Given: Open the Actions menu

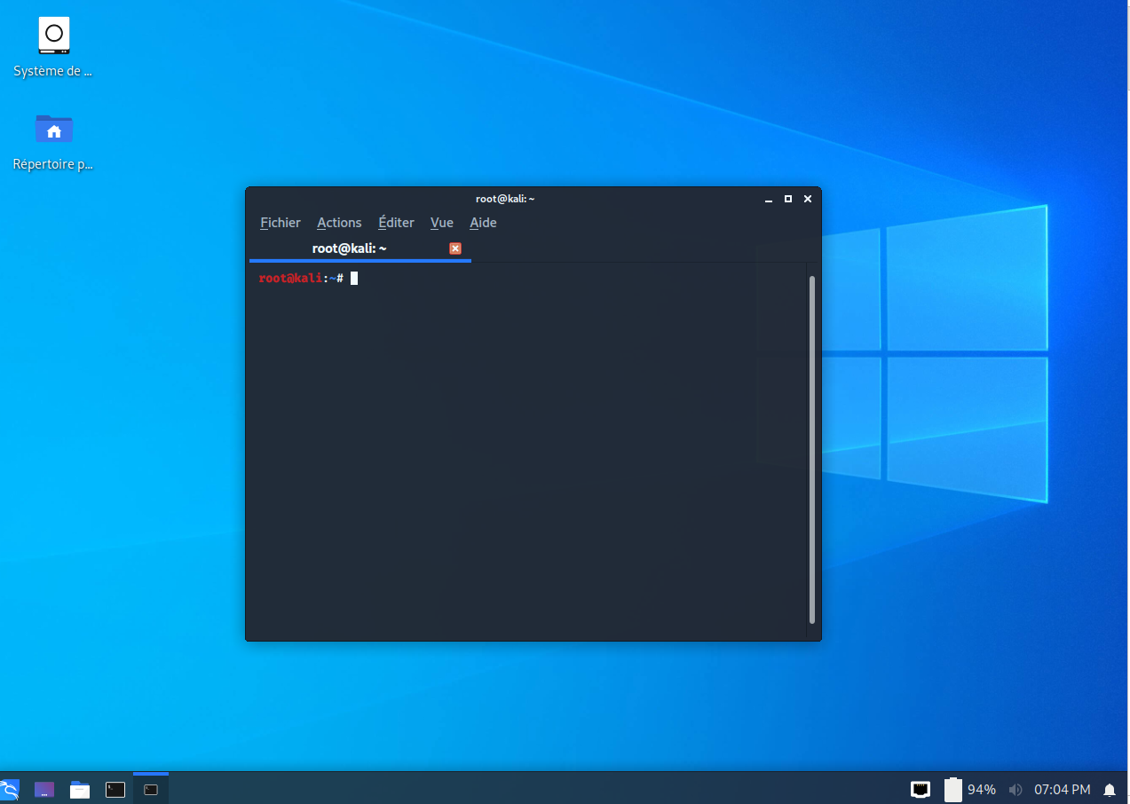Looking at the screenshot, I should 339,223.
